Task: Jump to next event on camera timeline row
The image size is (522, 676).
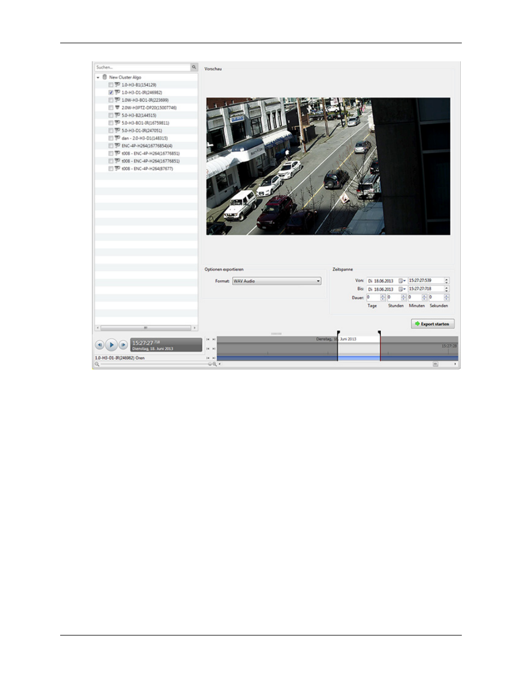Action: coord(214,358)
